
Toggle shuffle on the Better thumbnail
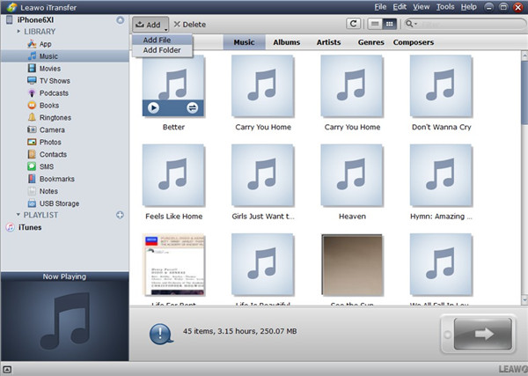click(194, 107)
